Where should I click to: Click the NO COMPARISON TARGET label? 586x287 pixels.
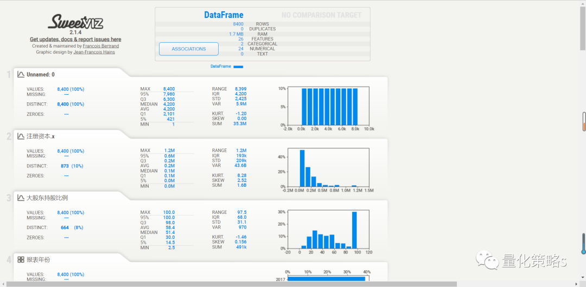coord(321,15)
